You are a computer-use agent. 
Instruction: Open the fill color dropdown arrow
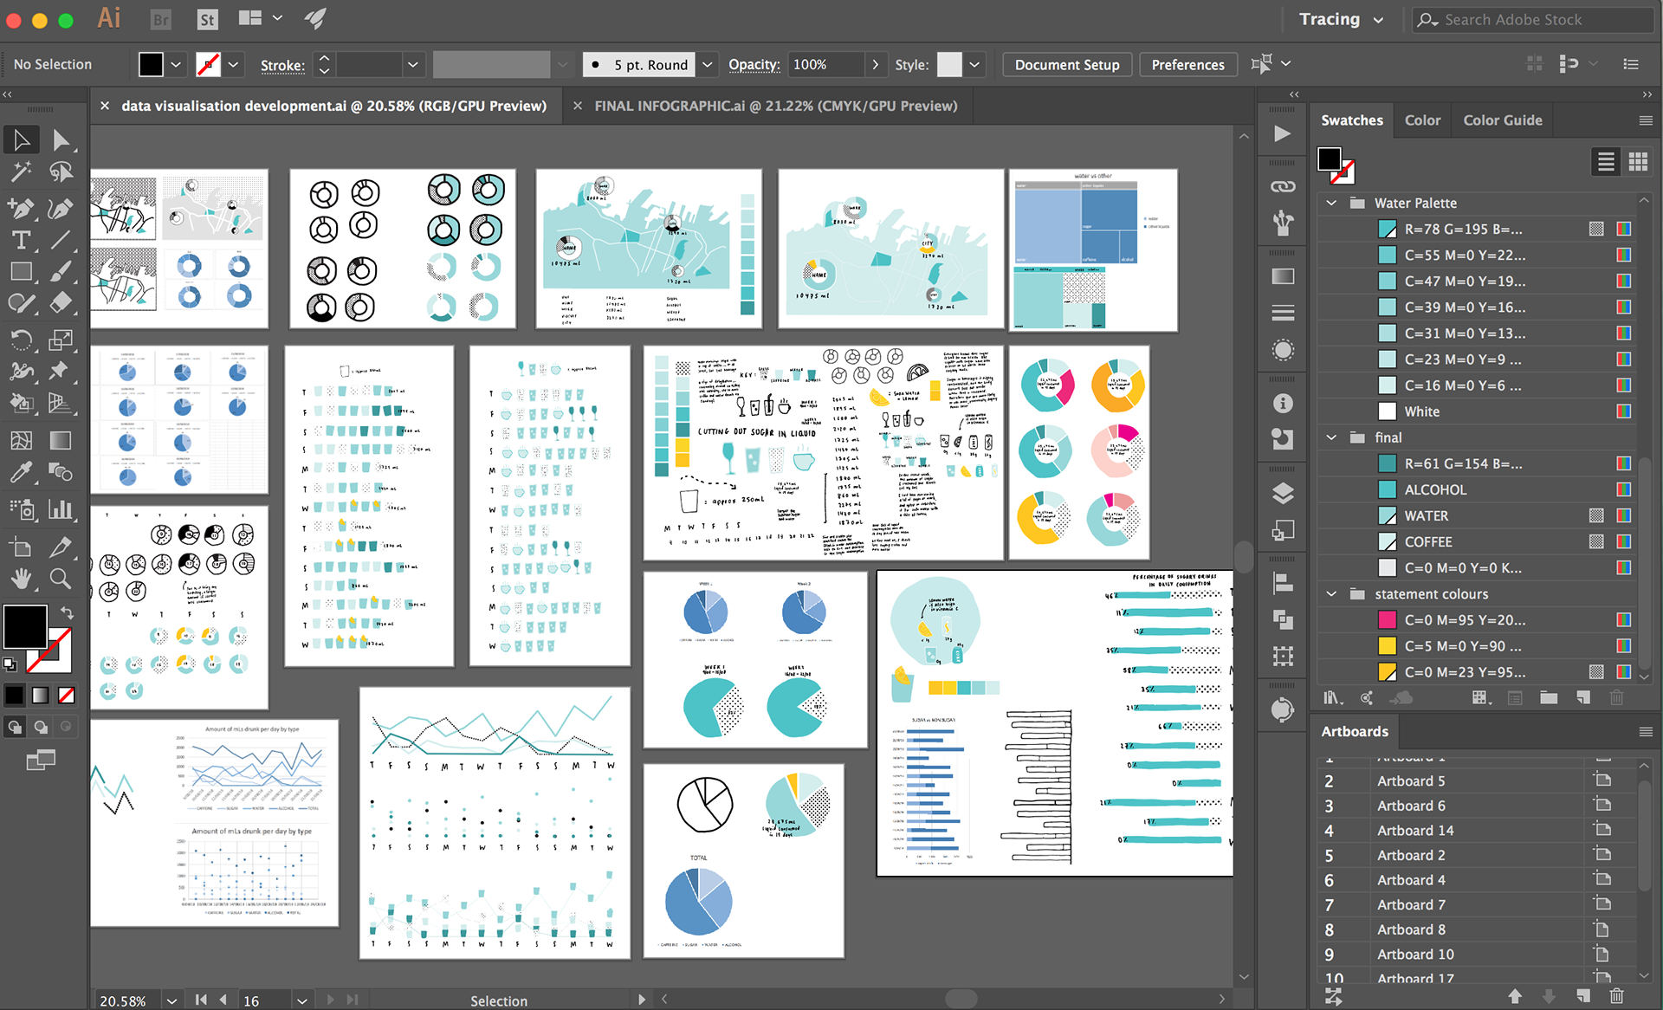pos(176,64)
